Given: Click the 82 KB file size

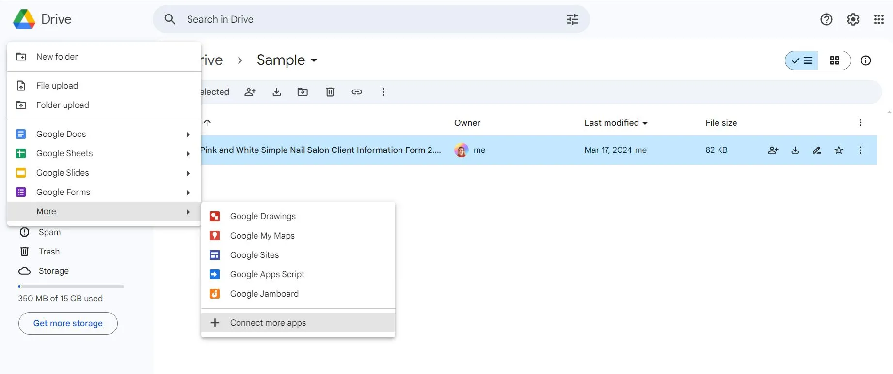Looking at the screenshot, I should coord(717,150).
